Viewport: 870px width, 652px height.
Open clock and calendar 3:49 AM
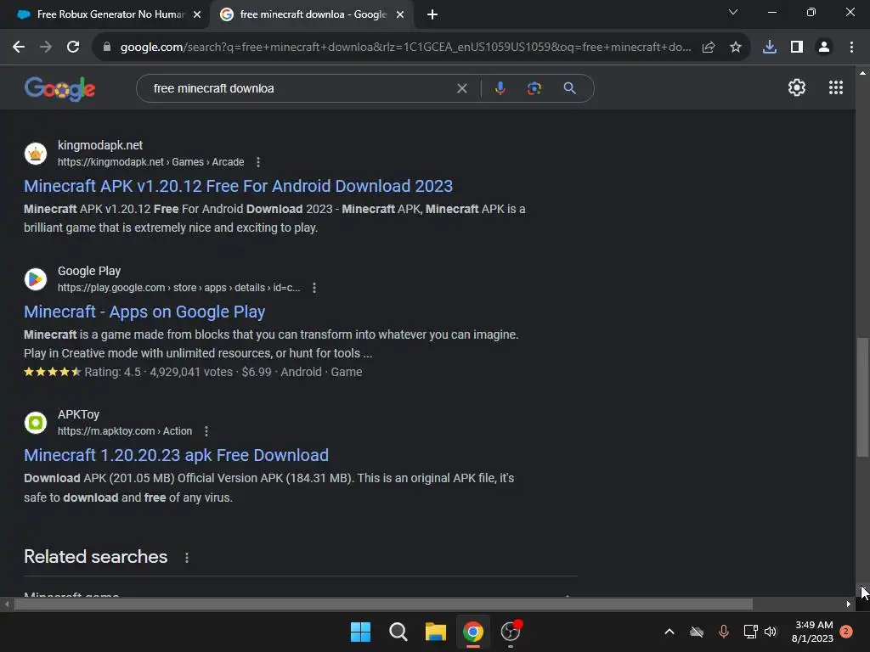coord(812,632)
